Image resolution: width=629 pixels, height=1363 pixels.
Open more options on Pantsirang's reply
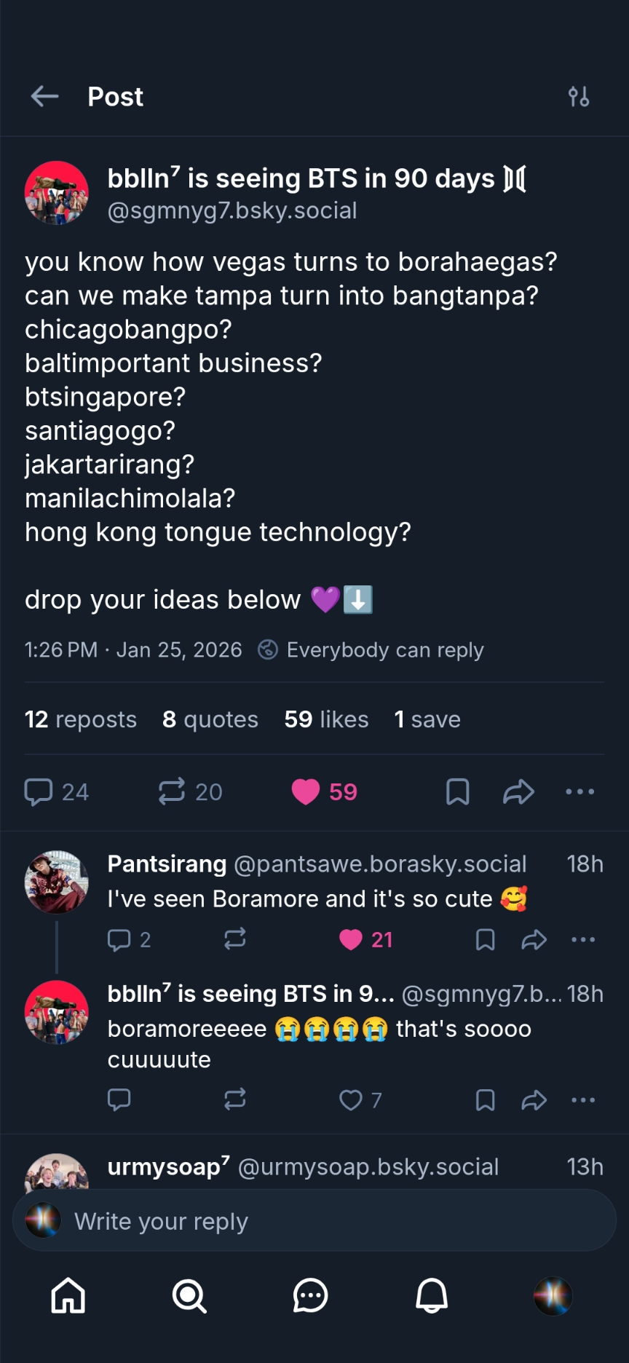[x=583, y=940]
